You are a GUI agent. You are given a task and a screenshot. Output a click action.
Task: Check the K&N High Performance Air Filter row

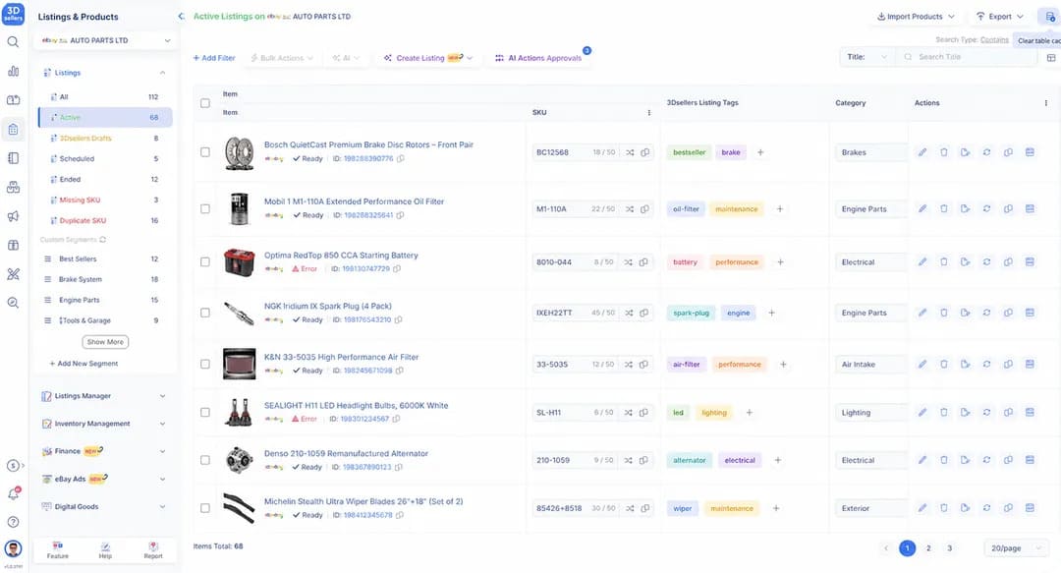205,364
